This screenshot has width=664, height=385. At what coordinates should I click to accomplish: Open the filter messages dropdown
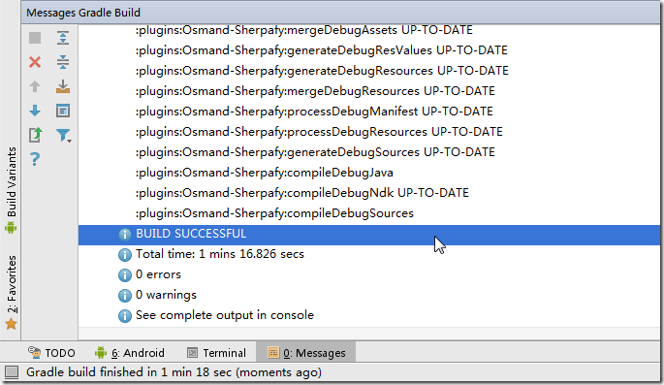tap(64, 136)
